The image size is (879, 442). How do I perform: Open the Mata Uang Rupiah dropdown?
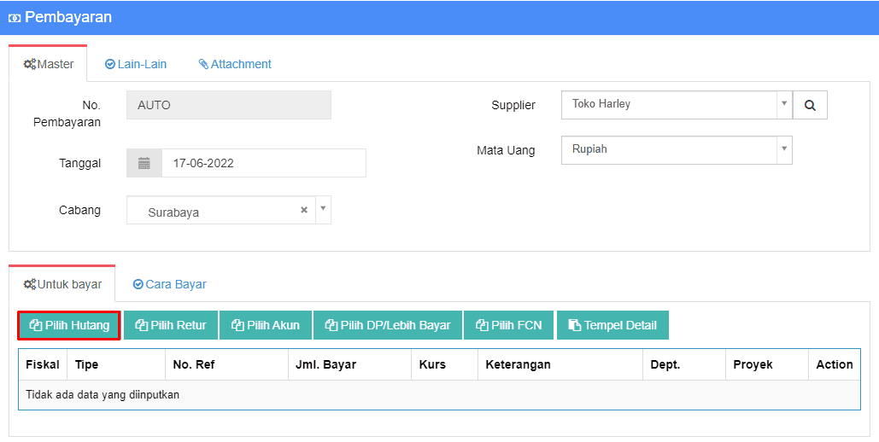click(x=677, y=149)
